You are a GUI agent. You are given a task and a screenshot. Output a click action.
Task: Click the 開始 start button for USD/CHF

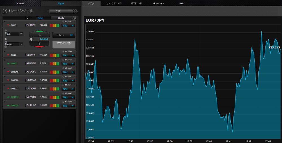click(68, 89)
